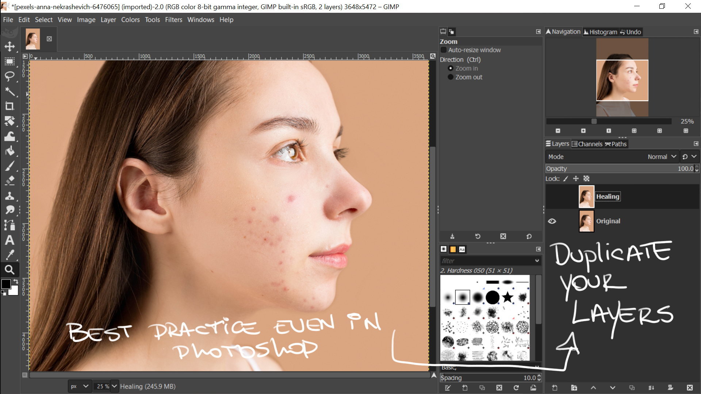Toggle visibility of the Original layer
The width and height of the screenshot is (701, 394).
click(552, 221)
